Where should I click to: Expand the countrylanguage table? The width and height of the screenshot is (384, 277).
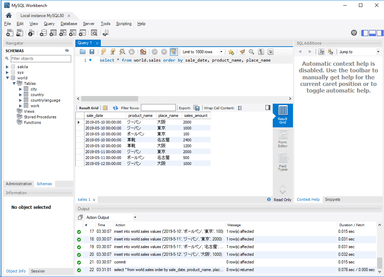tap(21, 100)
